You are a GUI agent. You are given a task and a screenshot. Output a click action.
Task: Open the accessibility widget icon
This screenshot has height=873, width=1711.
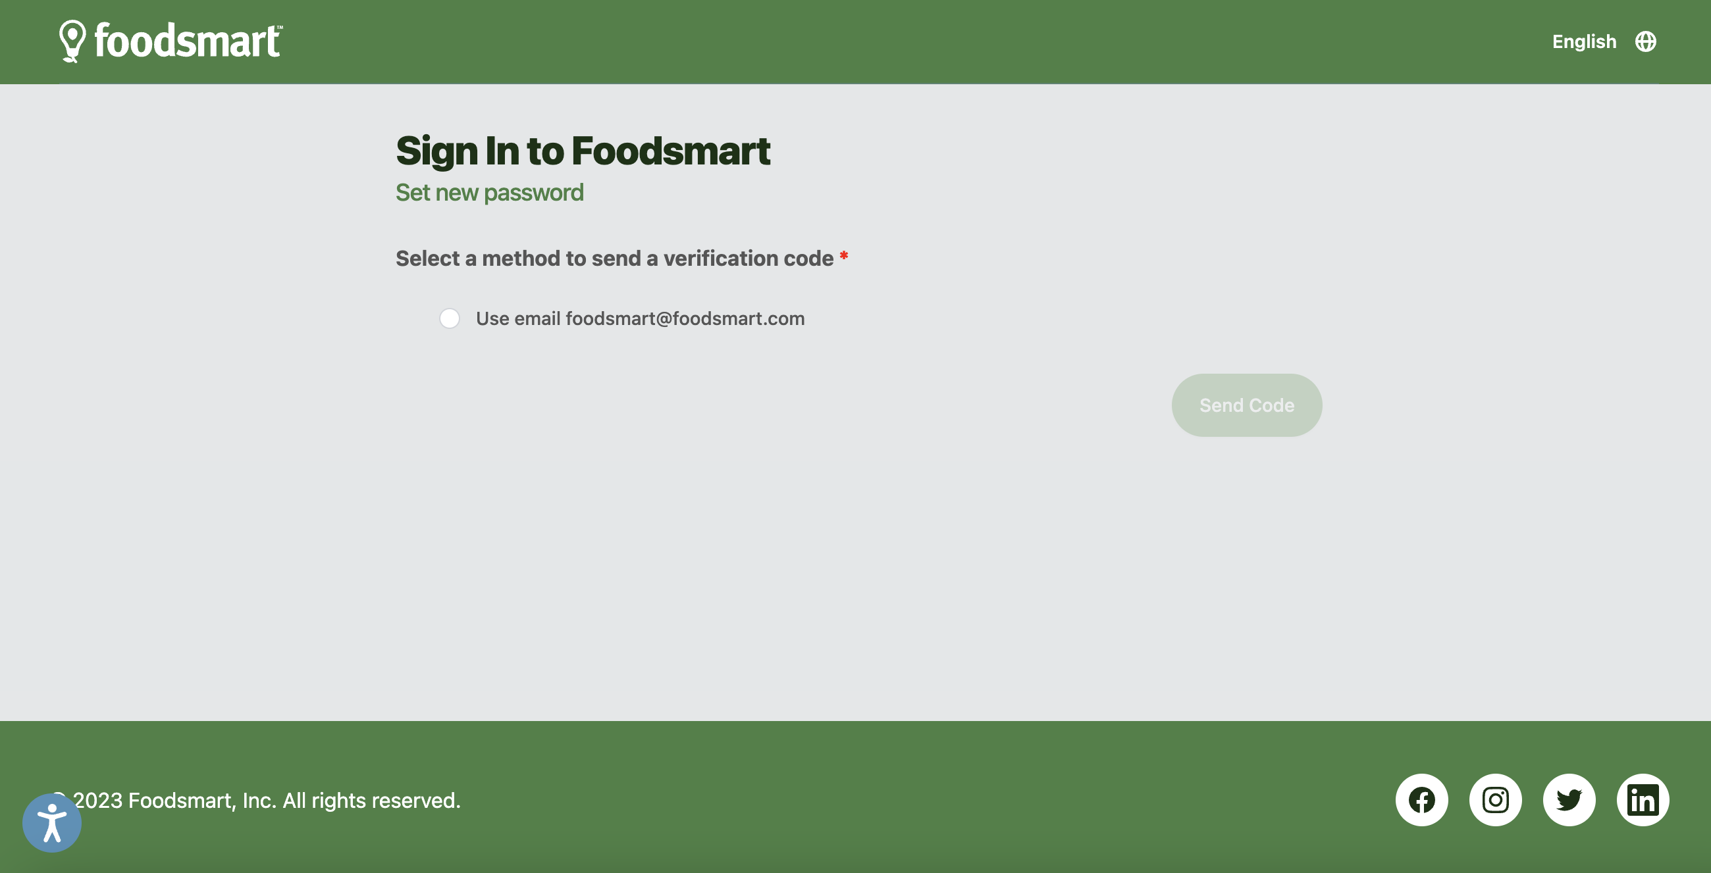pyautogui.click(x=52, y=822)
